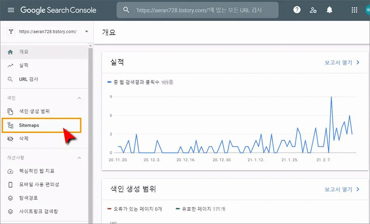Click the phone icon beside 모바일 사용 편의성
The width and height of the screenshot is (370, 224).
tap(10, 185)
